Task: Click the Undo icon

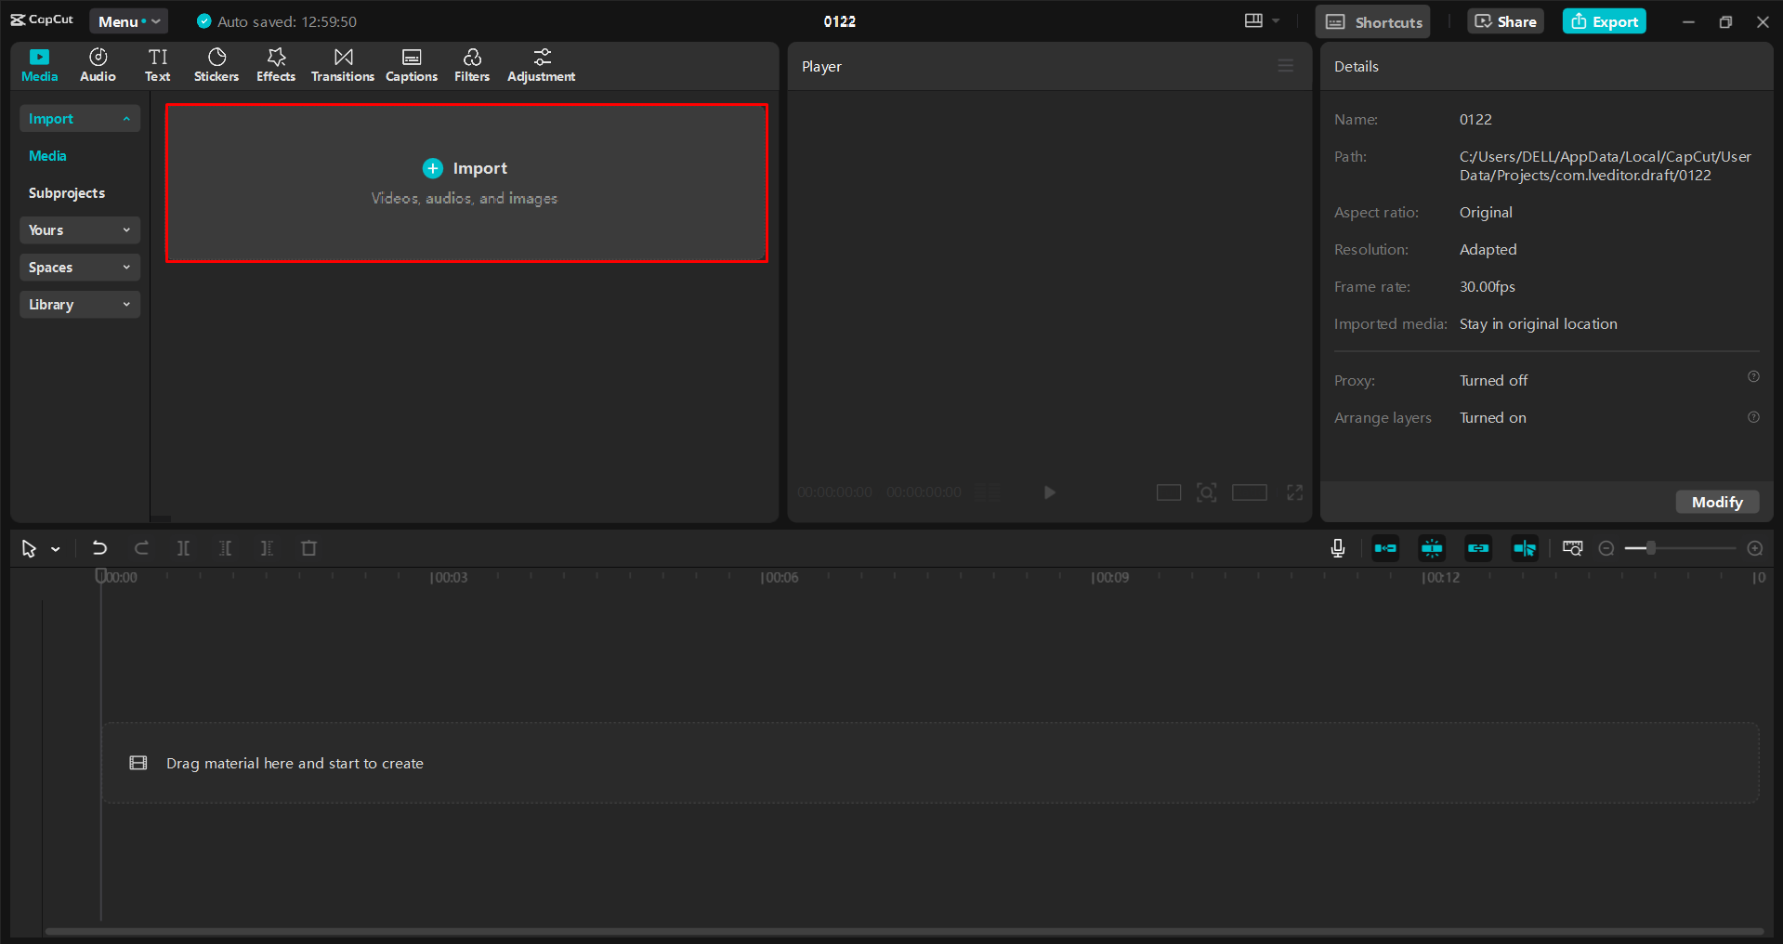Action: 99,548
